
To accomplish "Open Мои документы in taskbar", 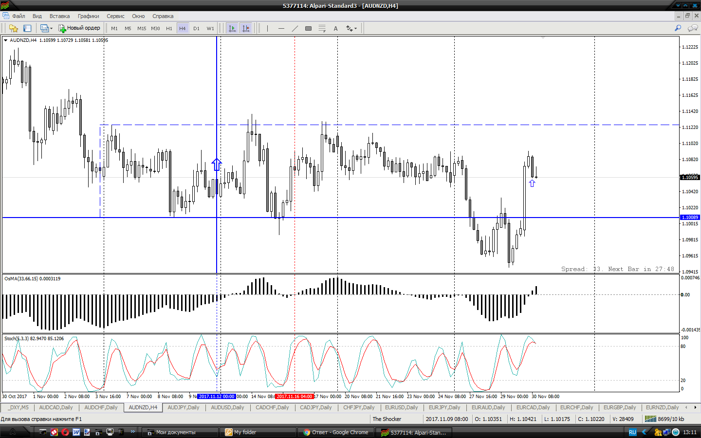I will coord(180,432).
